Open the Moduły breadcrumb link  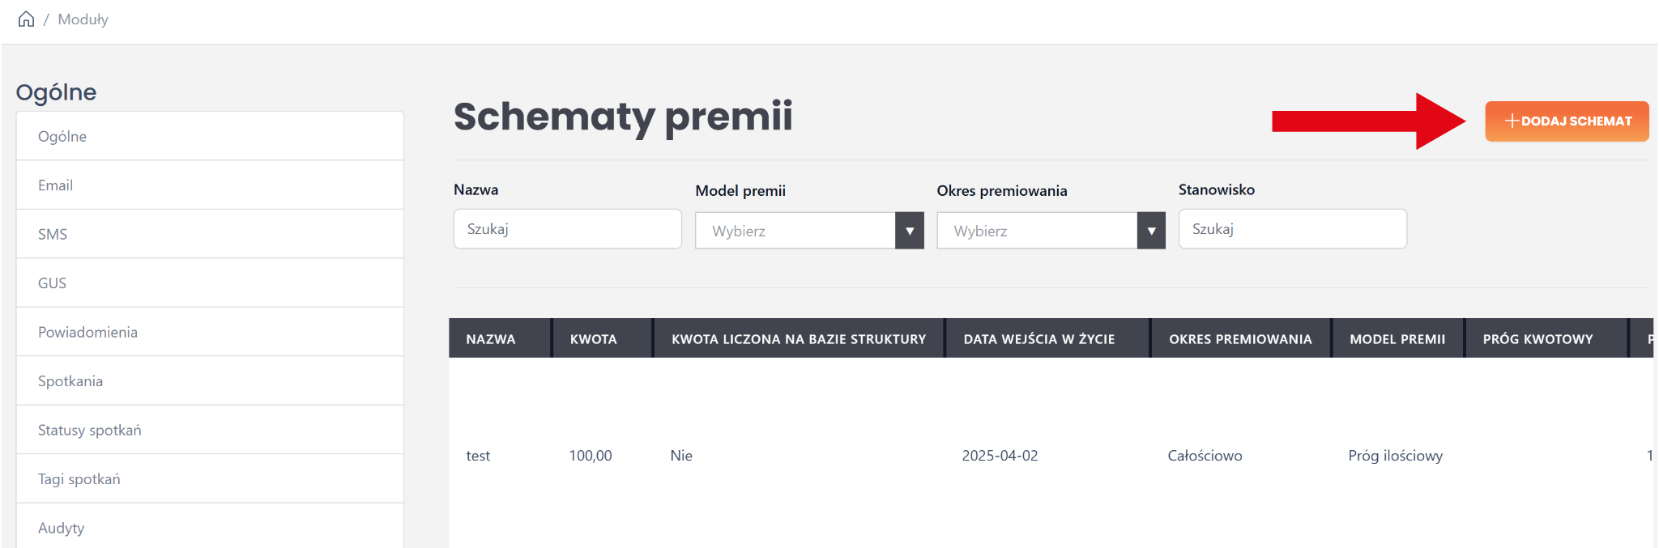[x=83, y=19]
